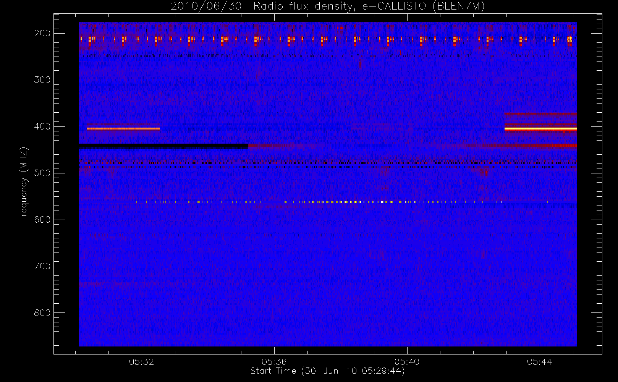
Task: Click the 400 frequency tick label
Action: coord(42,126)
